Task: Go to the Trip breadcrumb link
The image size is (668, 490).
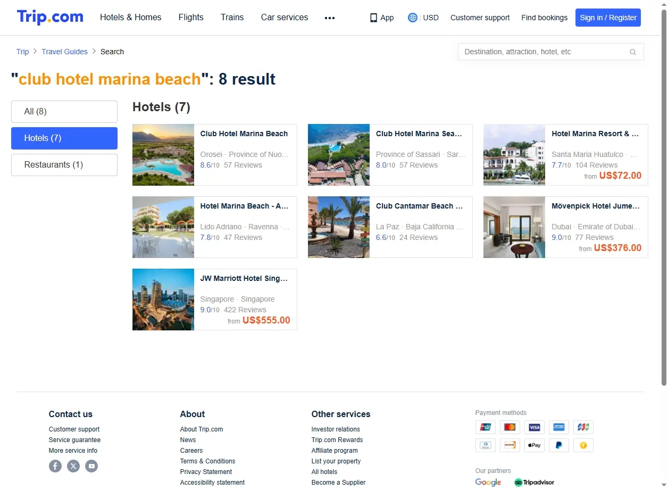Action: point(22,52)
